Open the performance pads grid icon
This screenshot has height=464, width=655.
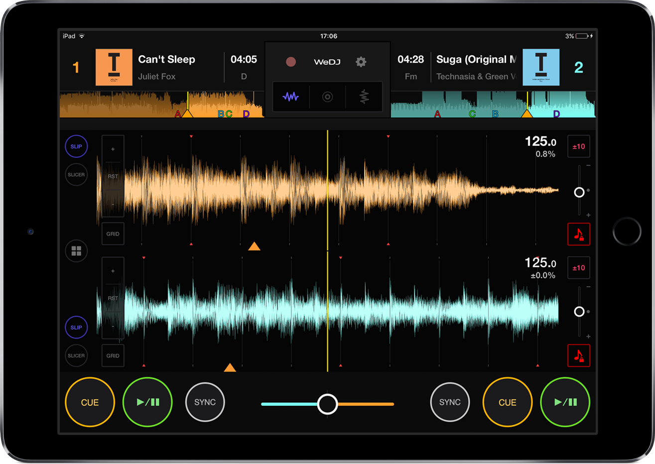(76, 251)
